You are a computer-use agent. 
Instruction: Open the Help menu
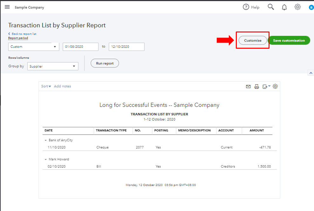[251, 7]
